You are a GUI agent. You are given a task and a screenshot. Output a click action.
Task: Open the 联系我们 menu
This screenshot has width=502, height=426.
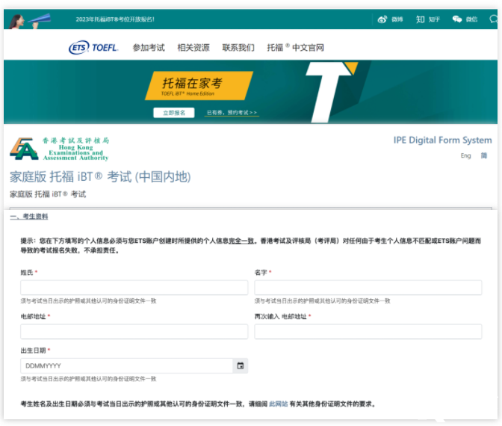[x=238, y=48]
